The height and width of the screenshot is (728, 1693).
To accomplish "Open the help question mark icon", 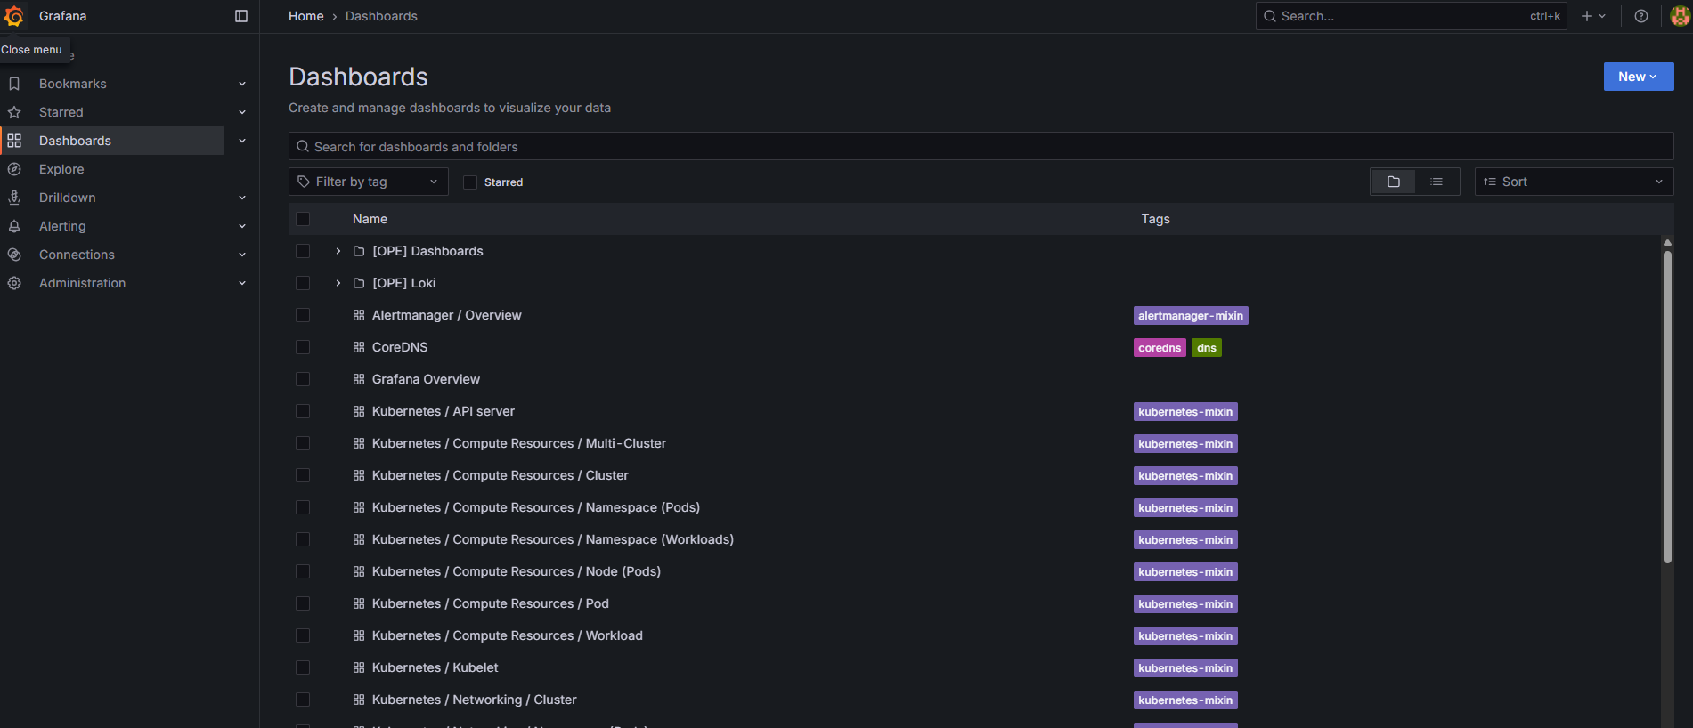I will 1640,16.
